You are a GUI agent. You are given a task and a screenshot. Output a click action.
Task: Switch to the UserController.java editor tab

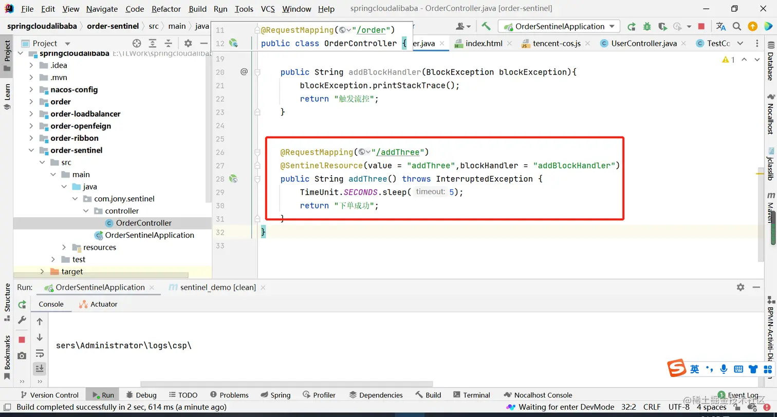tap(643, 43)
